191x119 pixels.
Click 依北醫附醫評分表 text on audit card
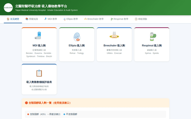pos(39,90)
